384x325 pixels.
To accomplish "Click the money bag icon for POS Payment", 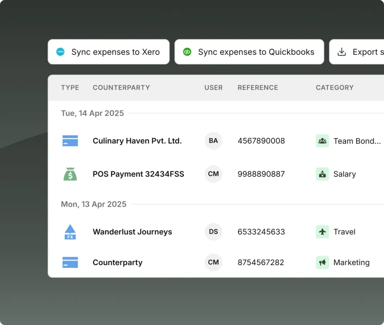I will (70, 174).
